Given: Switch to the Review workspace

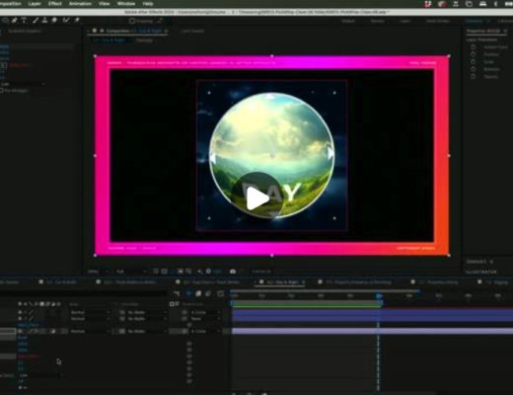Looking at the screenshot, I should point(377,21).
